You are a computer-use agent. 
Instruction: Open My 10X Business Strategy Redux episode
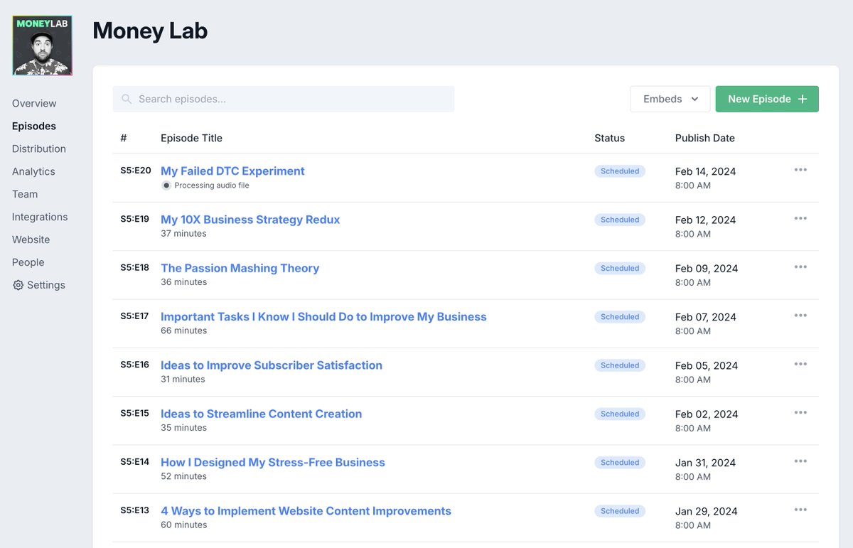pos(250,220)
